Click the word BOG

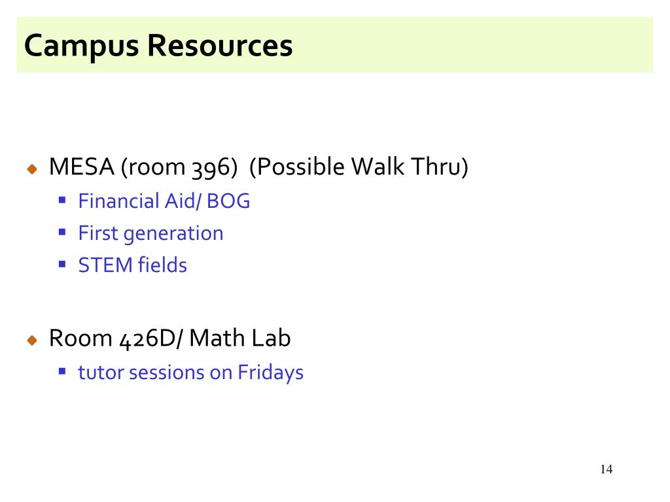[228, 201]
